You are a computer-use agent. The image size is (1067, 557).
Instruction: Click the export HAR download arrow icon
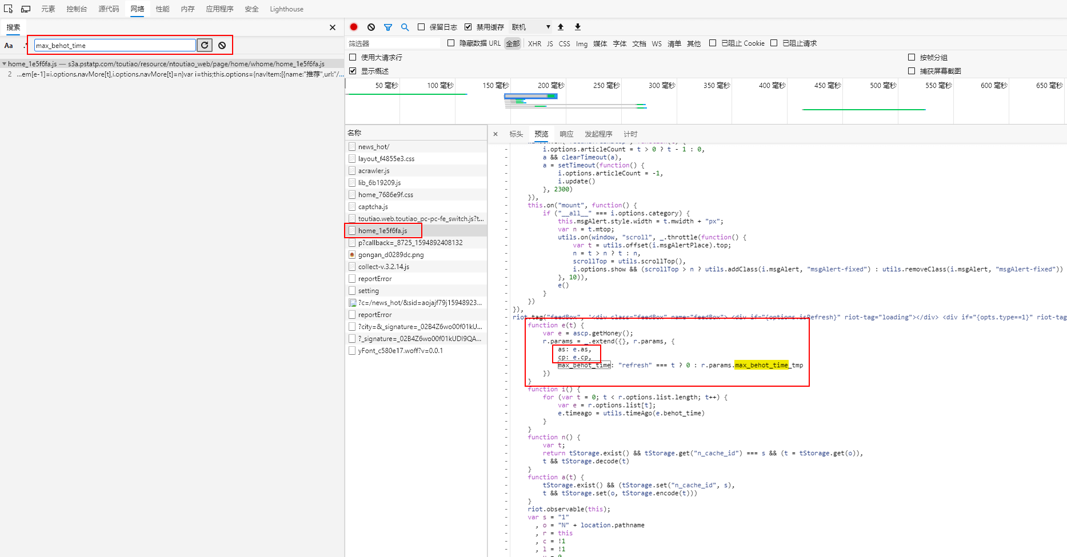(x=578, y=27)
